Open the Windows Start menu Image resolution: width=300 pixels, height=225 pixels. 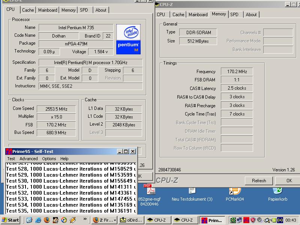[10, 220]
